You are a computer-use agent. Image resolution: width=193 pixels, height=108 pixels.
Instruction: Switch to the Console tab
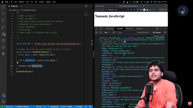pyautogui.click(x=120, y=28)
